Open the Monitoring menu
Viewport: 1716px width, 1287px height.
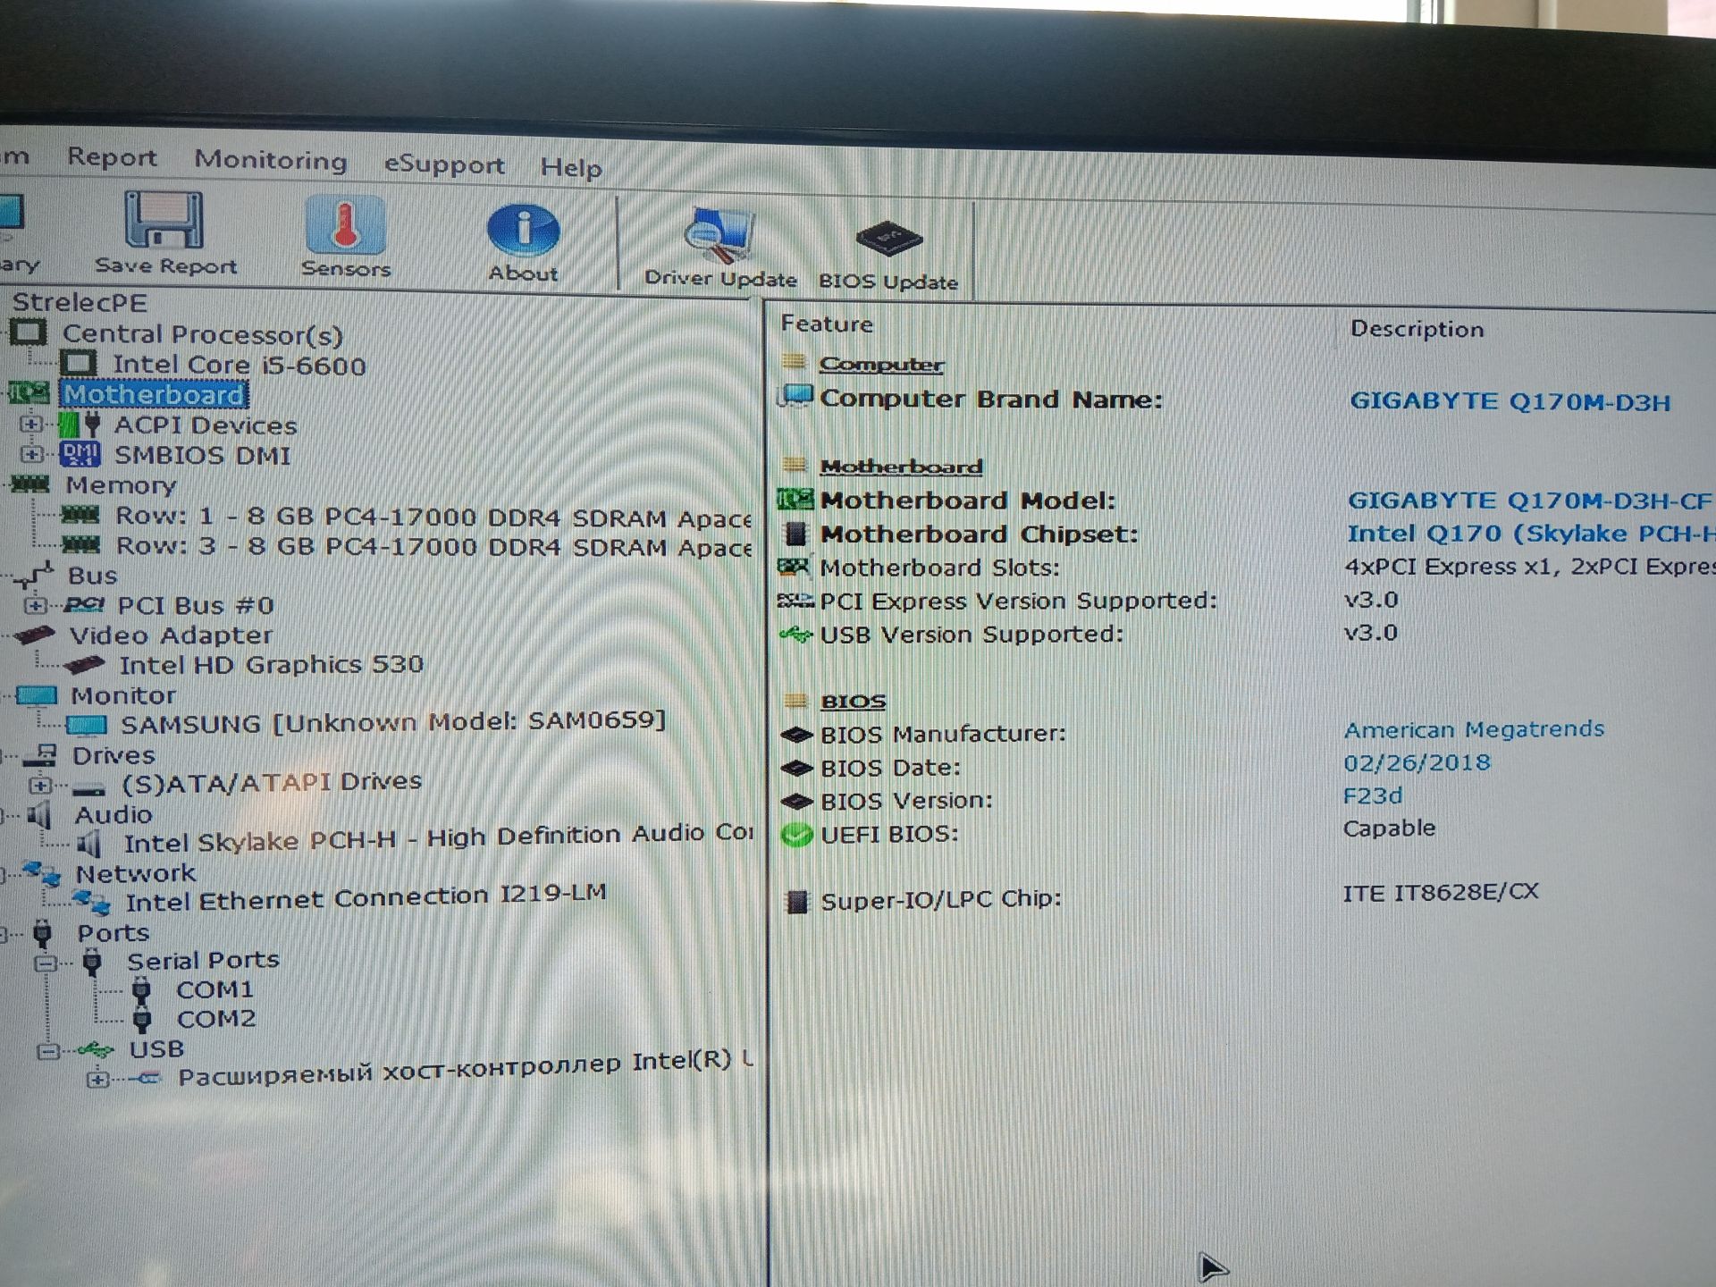[x=271, y=160]
